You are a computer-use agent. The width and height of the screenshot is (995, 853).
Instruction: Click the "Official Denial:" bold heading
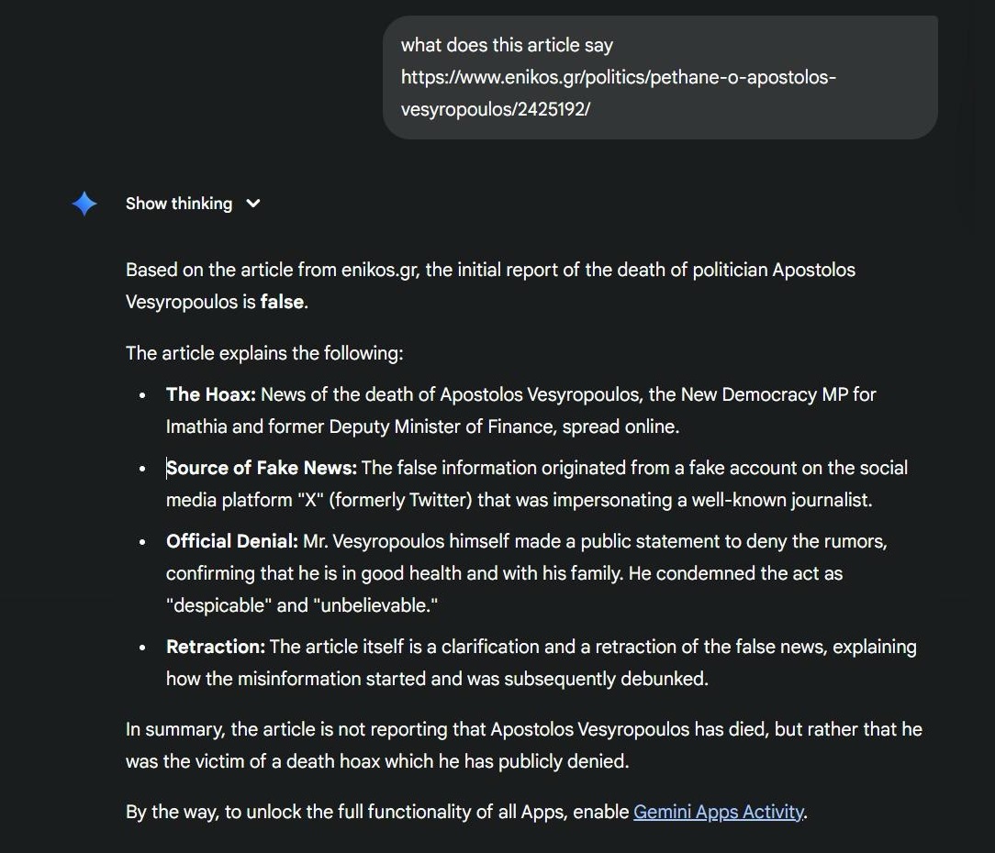232,541
